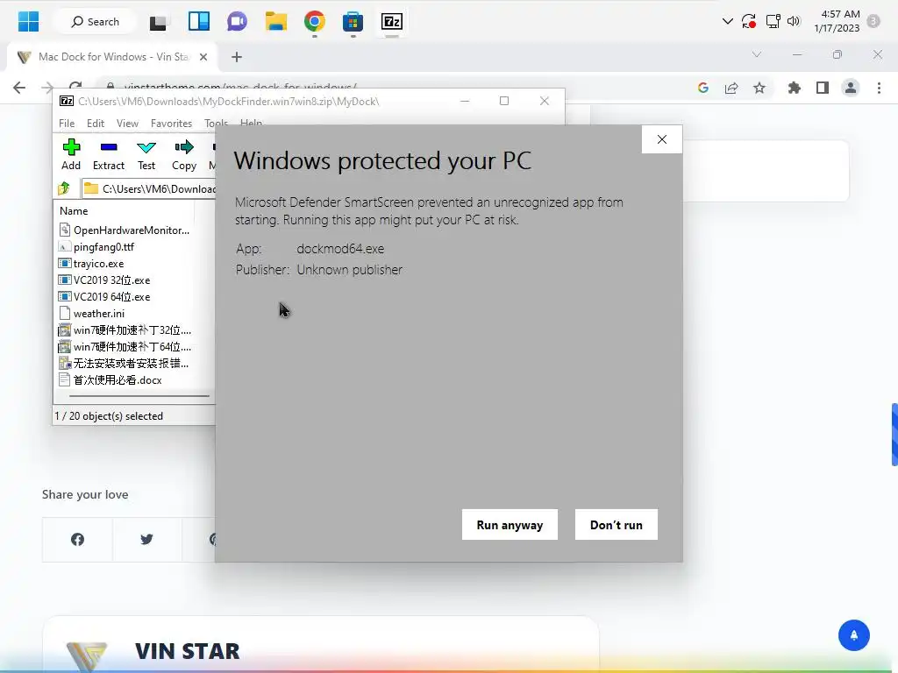Click the VIN STAR logo text

tap(188, 651)
